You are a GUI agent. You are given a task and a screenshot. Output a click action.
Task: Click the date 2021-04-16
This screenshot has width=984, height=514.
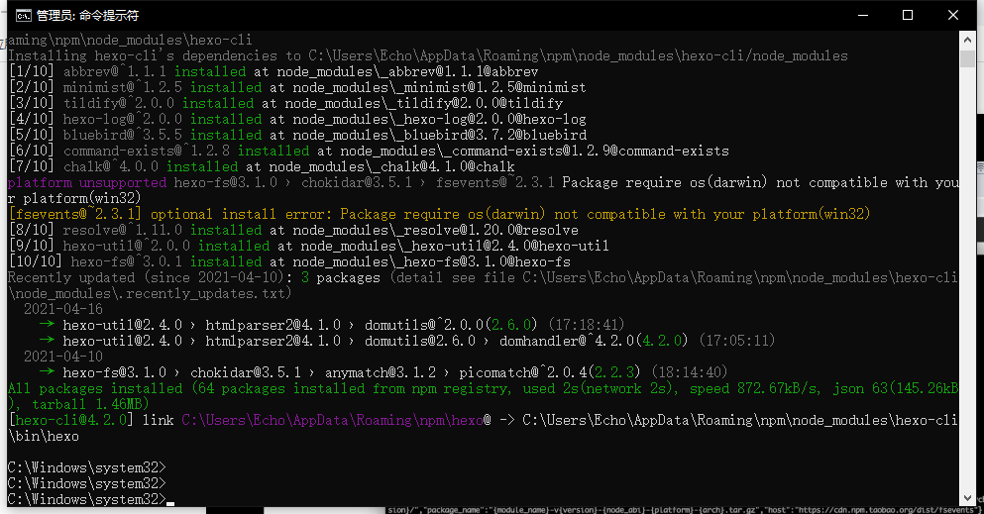[x=62, y=309]
